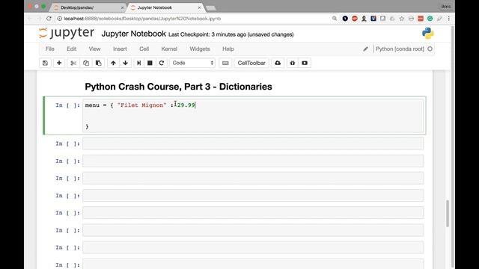Open the command palette keyboard icon
The width and height of the screenshot is (479, 269).
click(x=225, y=63)
